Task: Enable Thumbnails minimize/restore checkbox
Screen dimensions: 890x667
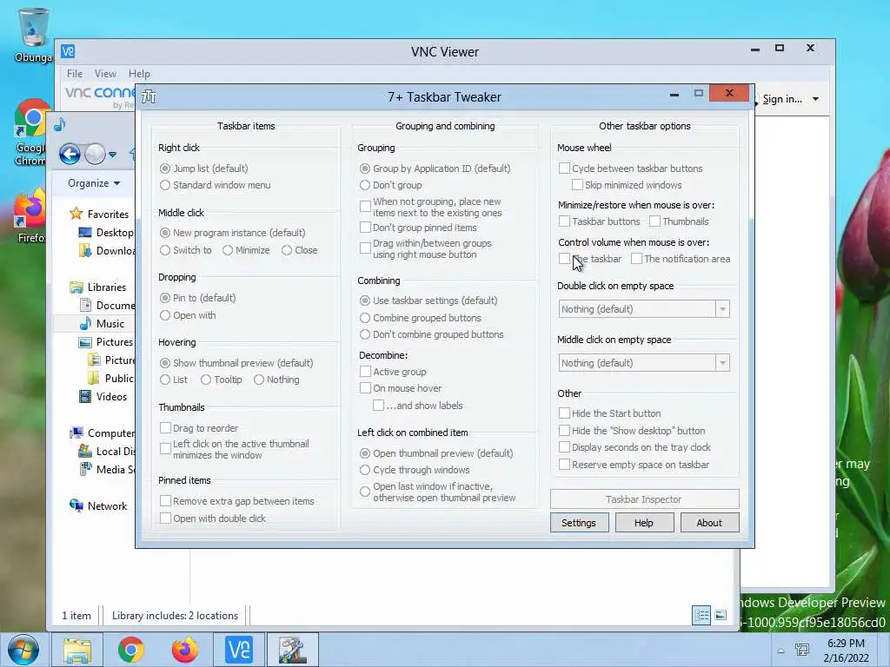Action: tap(655, 221)
